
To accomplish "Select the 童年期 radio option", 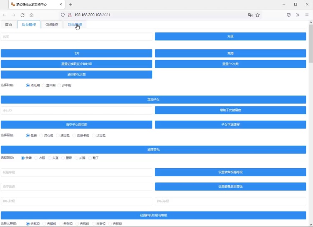I will coord(44,85).
